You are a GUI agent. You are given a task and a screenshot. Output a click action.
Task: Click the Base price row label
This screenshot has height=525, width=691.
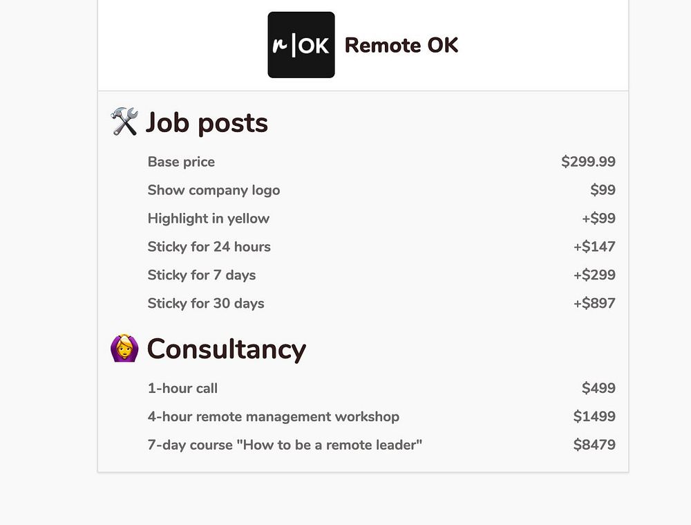(181, 162)
